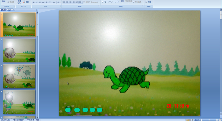Open the 绘图 group dialog launcher
This screenshot has height=121, width=222.
143,6
